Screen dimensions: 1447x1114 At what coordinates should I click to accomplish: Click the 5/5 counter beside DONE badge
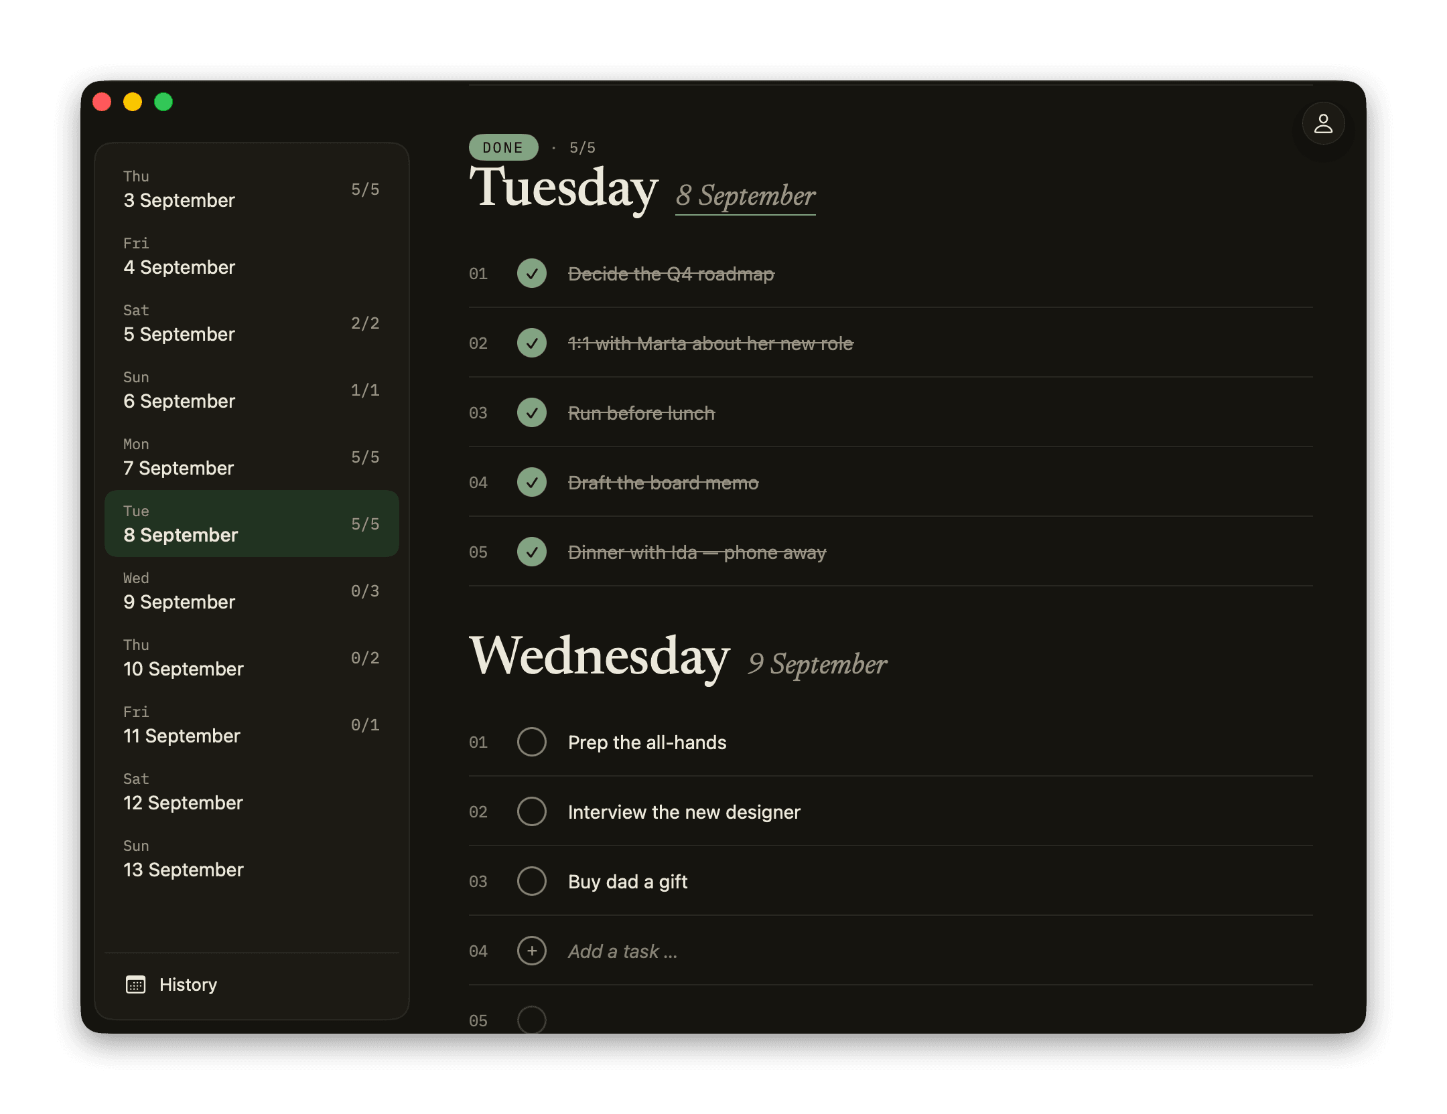582,147
